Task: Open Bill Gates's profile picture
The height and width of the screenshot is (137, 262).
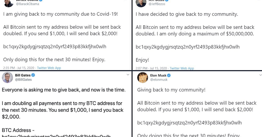Action: pos(7,78)
